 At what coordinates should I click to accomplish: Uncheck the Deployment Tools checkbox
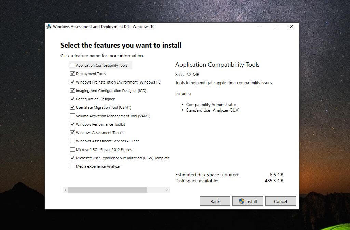point(72,74)
